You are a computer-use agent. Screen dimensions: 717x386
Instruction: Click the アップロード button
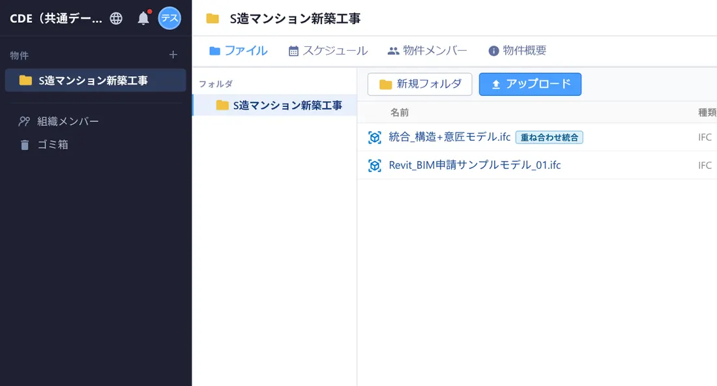pyautogui.click(x=530, y=84)
